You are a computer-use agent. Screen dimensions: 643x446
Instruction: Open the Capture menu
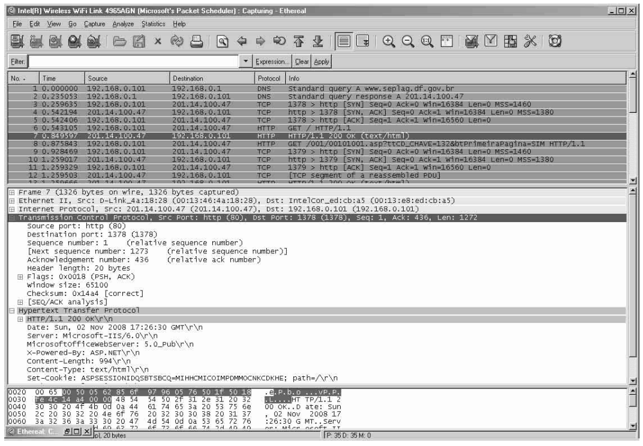pos(94,24)
